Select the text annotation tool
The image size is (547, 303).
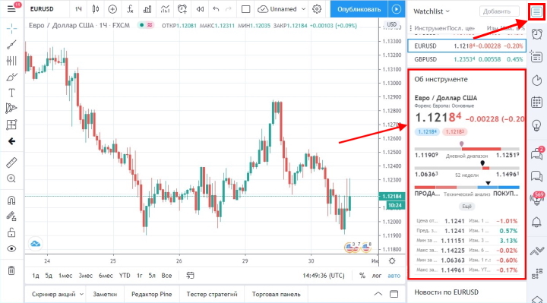(11, 93)
